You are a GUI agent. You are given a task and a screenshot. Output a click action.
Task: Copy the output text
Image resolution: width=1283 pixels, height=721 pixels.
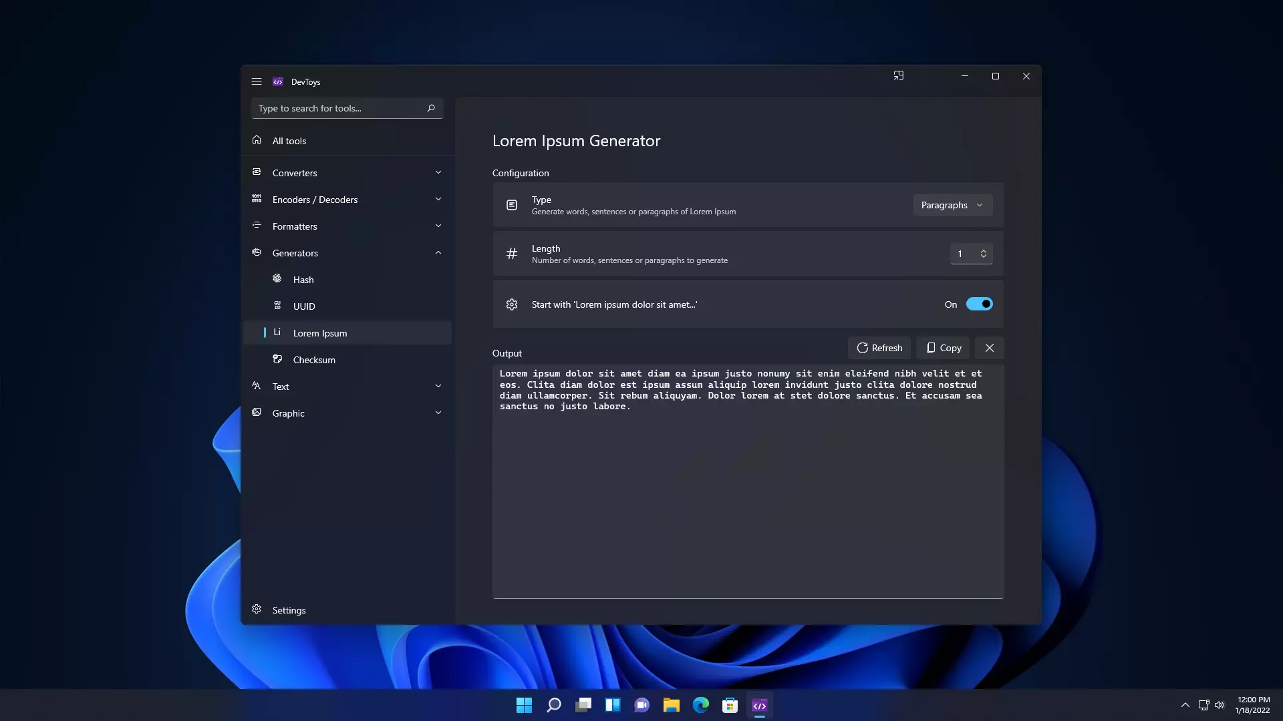(x=943, y=348)
